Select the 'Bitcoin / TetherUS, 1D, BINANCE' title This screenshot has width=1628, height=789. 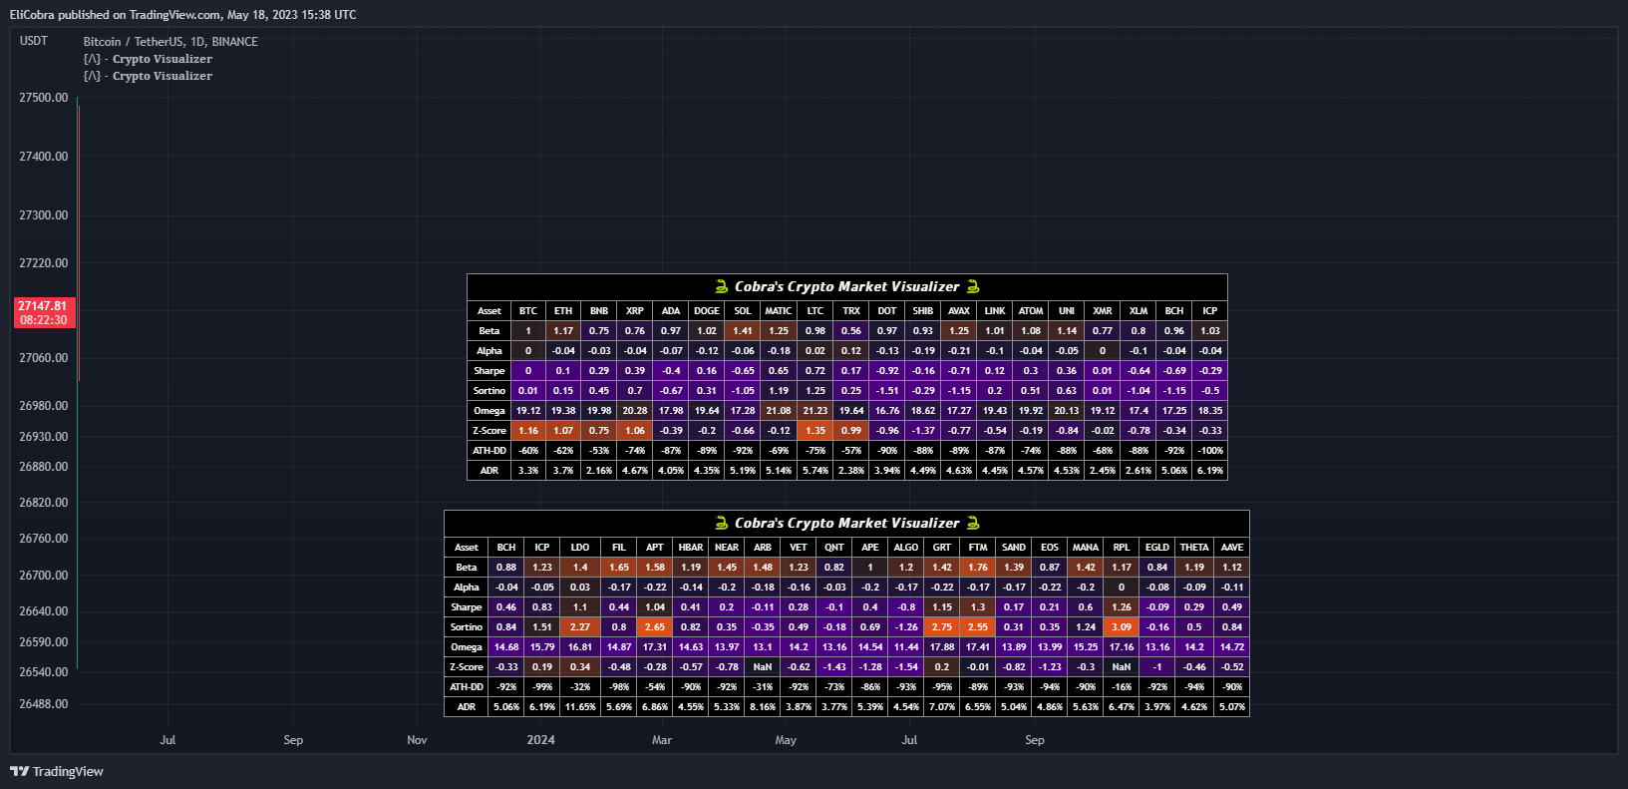point(170,42)
